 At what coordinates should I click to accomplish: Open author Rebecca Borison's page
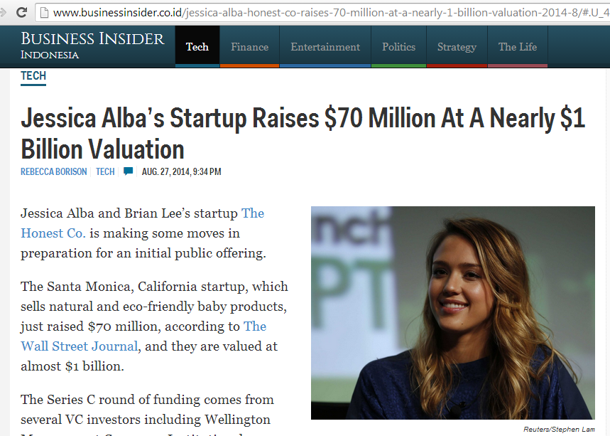(x=54, y=171)
